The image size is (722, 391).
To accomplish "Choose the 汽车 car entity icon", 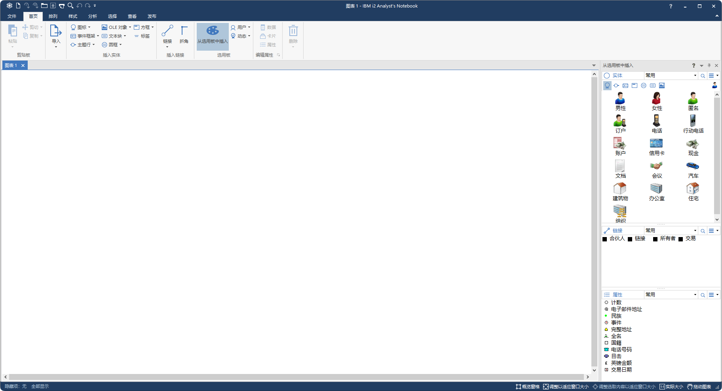I will pos(693,169).
